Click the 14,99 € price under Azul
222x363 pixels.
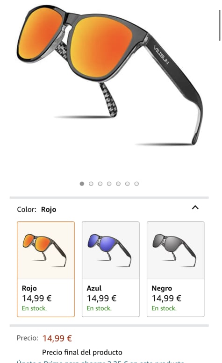tap(101, 299)
